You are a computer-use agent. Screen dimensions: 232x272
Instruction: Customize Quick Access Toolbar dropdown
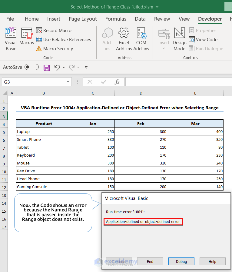click(86, 67)
